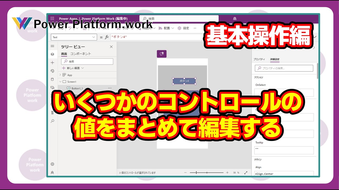Open the advanced tools icon in left rail
The height and width of the screenshot is (190, 339).
(x=52, y=113)
